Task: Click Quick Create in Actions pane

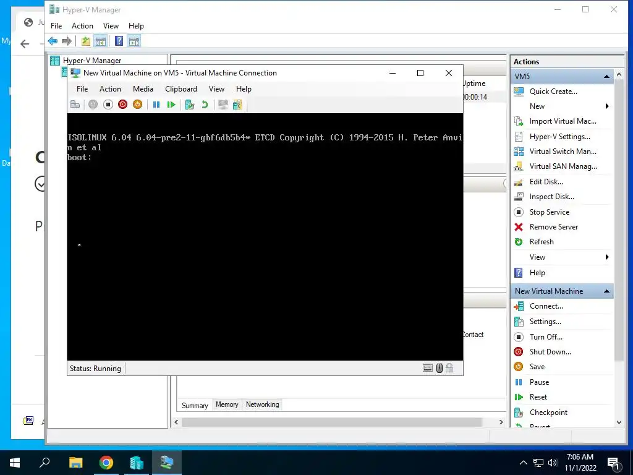Action: coord(553,92)
